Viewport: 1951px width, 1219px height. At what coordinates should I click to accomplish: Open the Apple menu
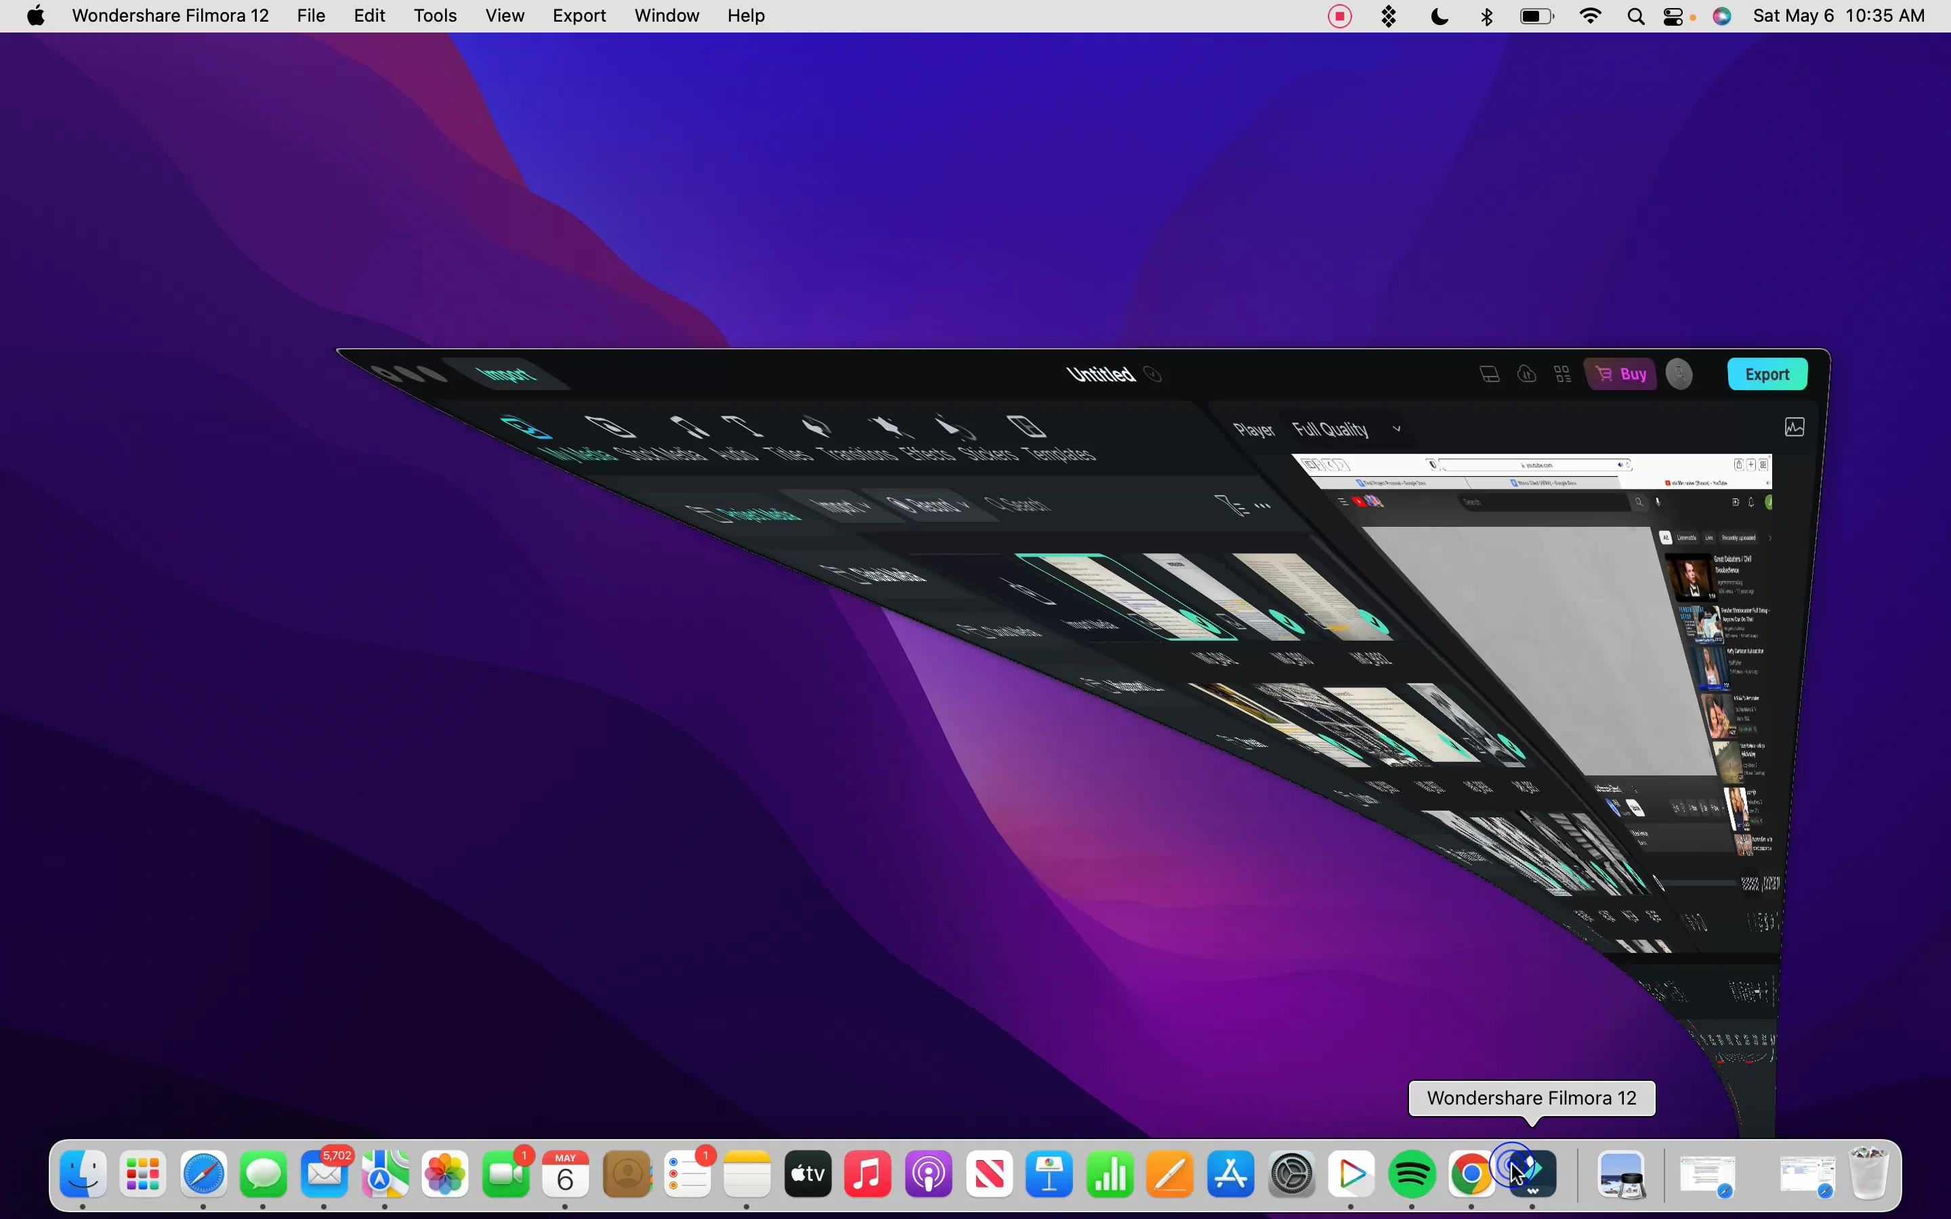[x=35, y=16]
